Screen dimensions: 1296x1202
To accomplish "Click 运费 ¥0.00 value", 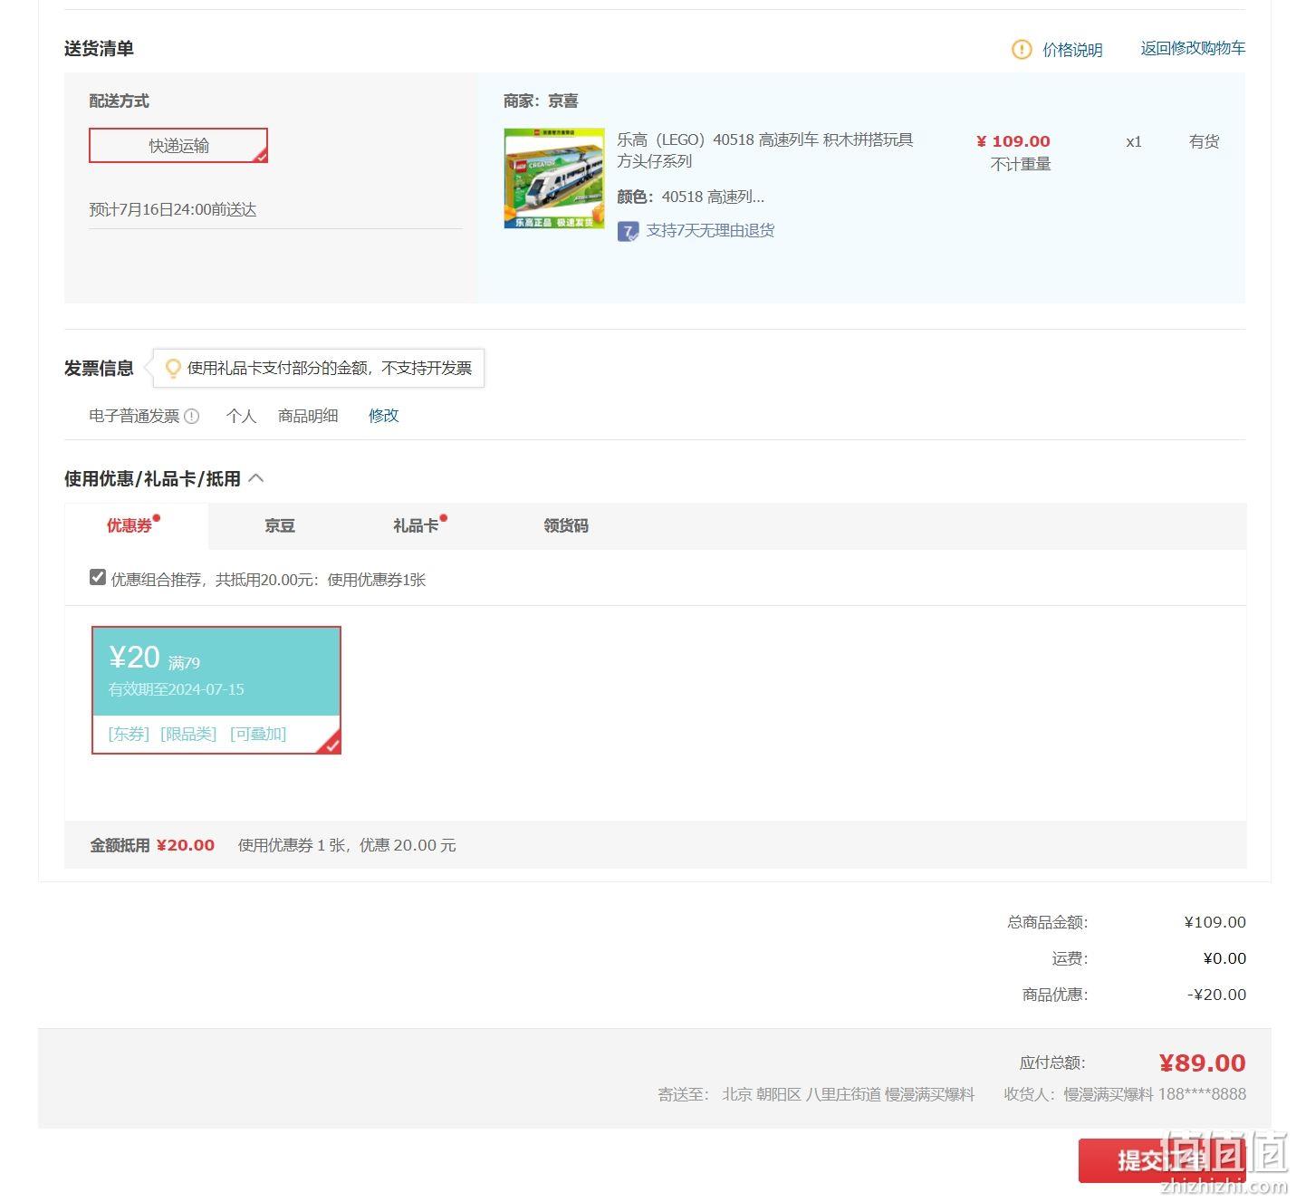I will pos(1224,958).
